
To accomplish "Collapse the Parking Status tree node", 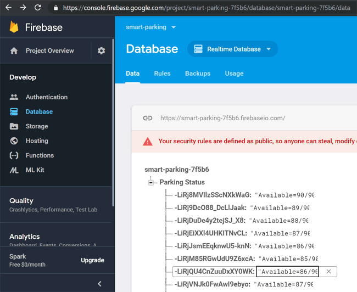I will [151, 183].
